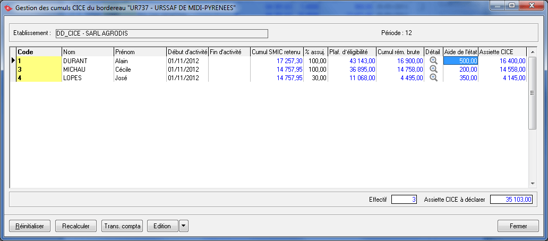Select the Aide de l'état cell for DURANT
The image size is (548, 241).
pyautogui.click(x=460, y=61)
